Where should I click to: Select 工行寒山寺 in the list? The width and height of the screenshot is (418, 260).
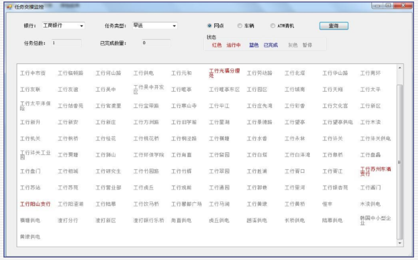tap(184, 106)
